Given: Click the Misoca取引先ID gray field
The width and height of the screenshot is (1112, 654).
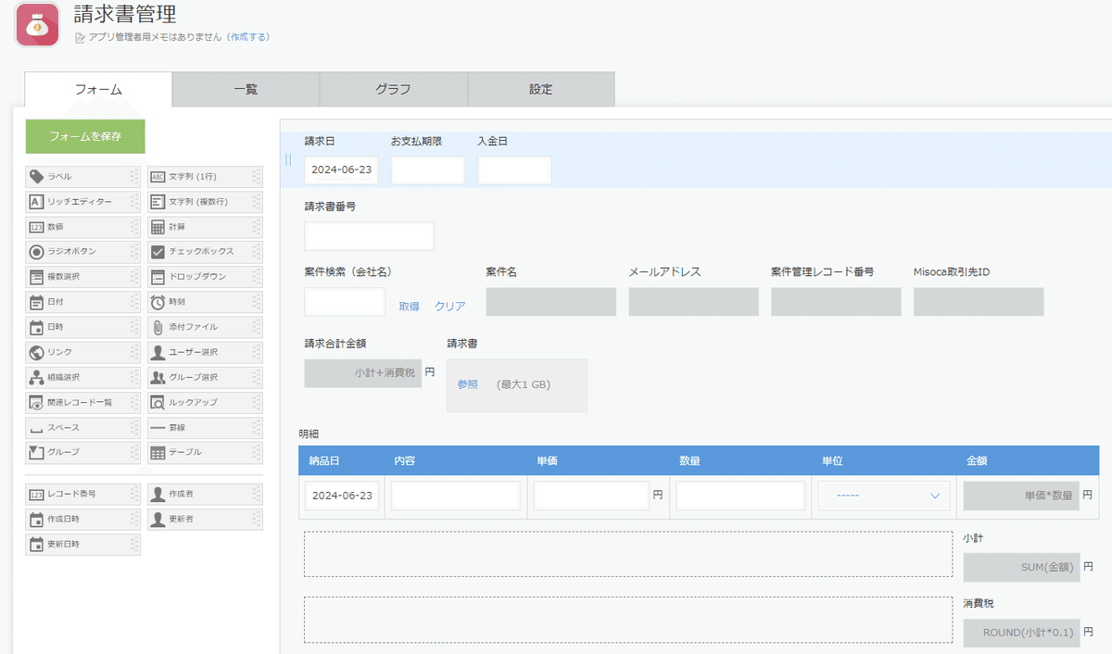Looking at the screenshot, I should [979, 302].
